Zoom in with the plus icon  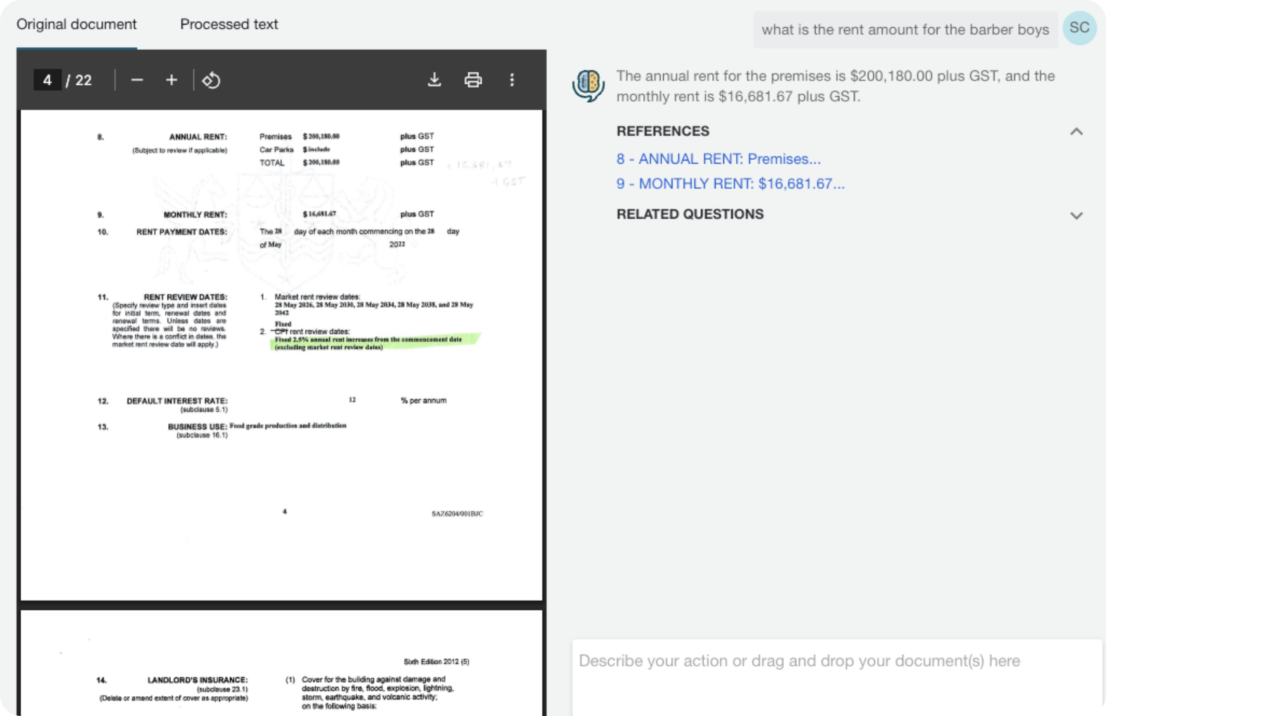172,80
